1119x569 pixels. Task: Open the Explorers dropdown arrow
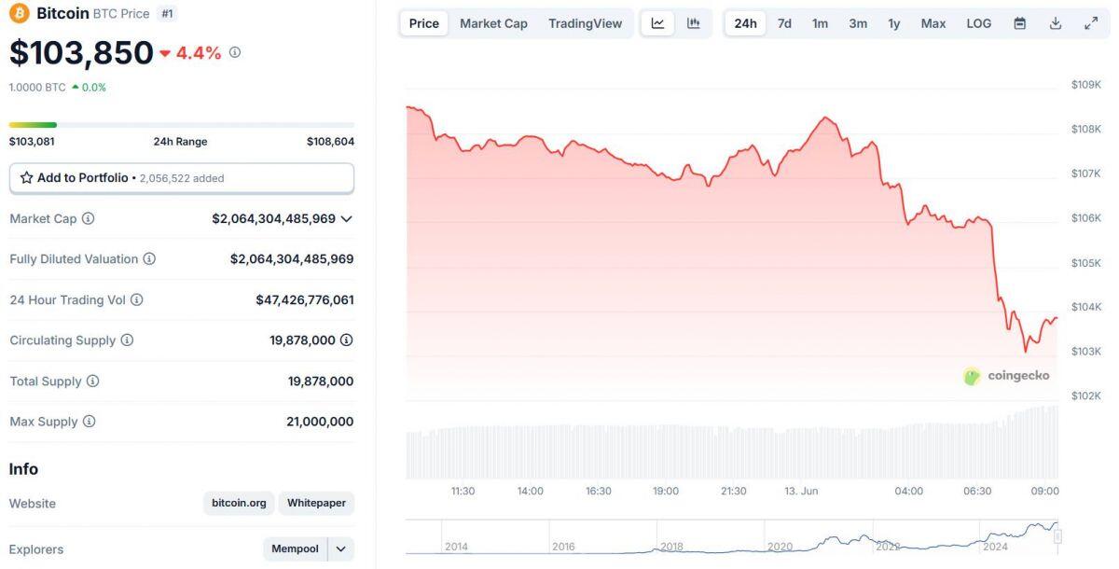pyautogui.click(x=340, y=549)
